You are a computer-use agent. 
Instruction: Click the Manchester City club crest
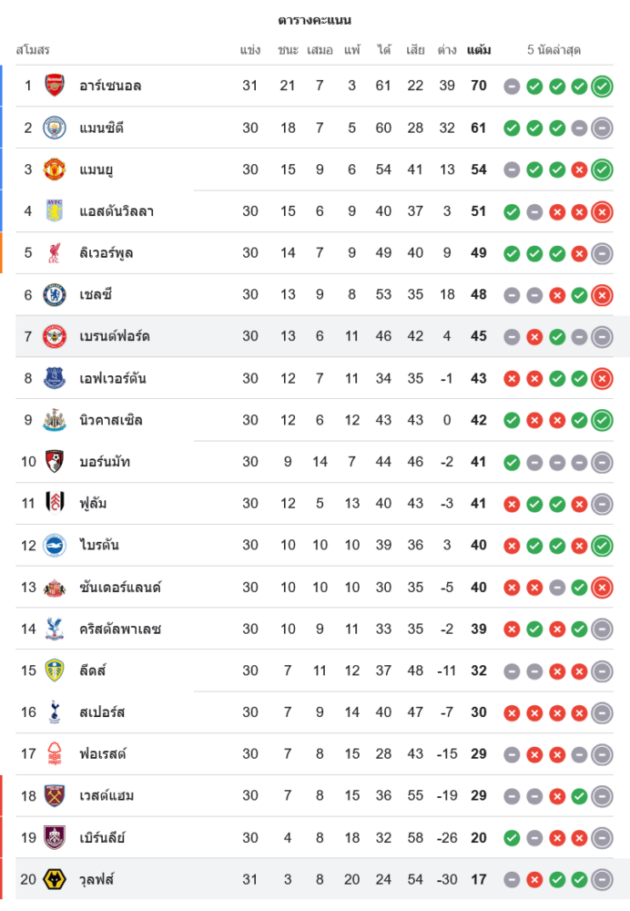click(56, 128)
